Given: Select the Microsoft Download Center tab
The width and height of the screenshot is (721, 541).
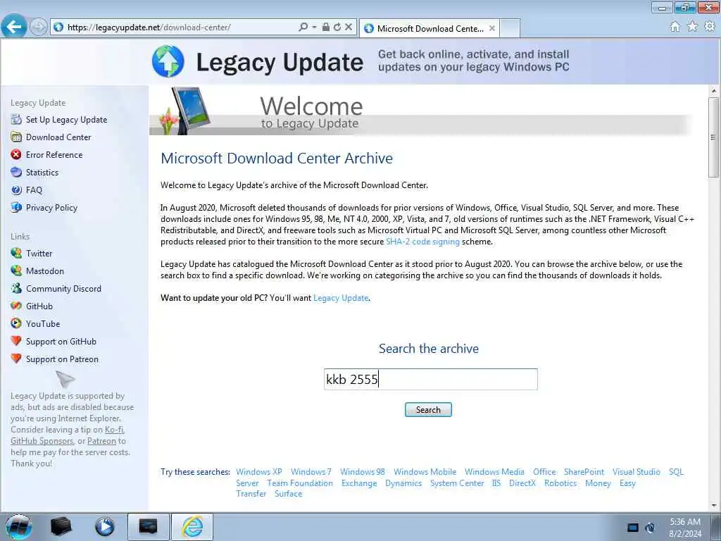Looking at the screenshot, I should 430,28.
